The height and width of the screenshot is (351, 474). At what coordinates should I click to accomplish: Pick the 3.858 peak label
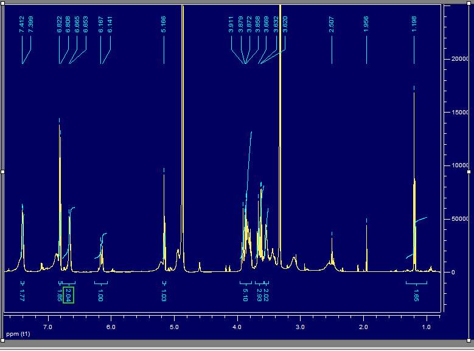pyautogui.click(x=258, y=25)
